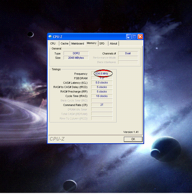Click the empty Performance Mode field

[128, 58]
